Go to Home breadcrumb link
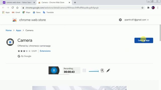The image size is (161, 90). 9,30
